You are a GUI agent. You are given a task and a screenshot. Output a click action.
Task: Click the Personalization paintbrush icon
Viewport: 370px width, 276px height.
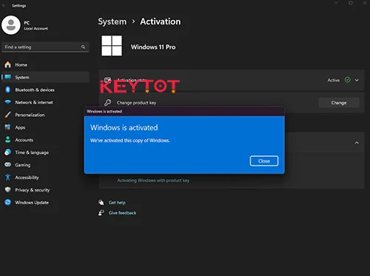point(8,115)
